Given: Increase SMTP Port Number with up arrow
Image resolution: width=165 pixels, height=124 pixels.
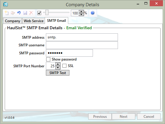Looking at the screenshot, I should point(58,64).
